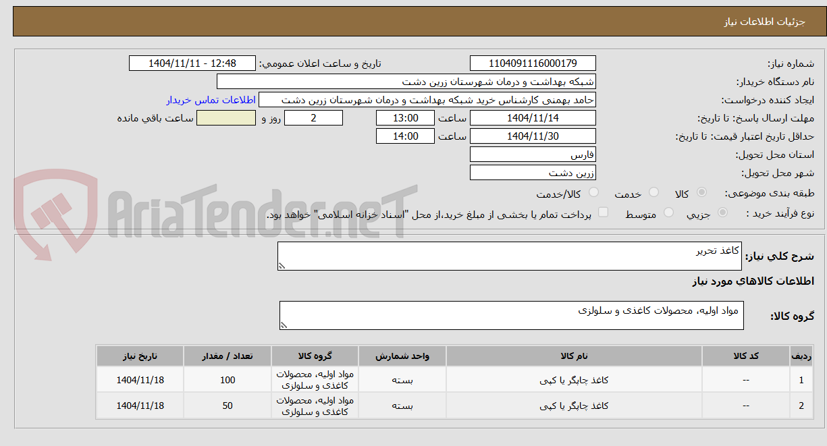Click کد کالا column header
Image resolution: width=827 pixels, height=446 pixels.
[746, 356]
